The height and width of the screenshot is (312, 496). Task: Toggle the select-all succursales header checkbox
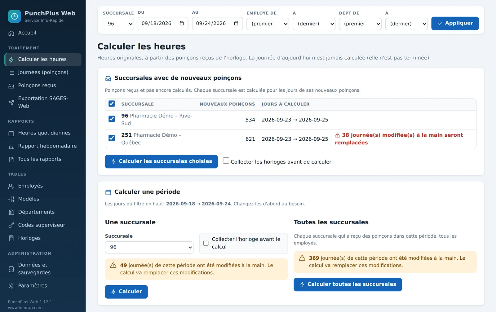(x=112, y=103)
